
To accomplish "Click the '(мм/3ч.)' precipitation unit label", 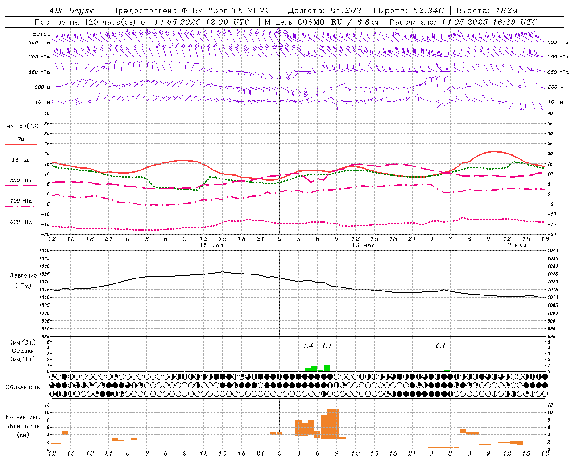I will tap(23, 342).
